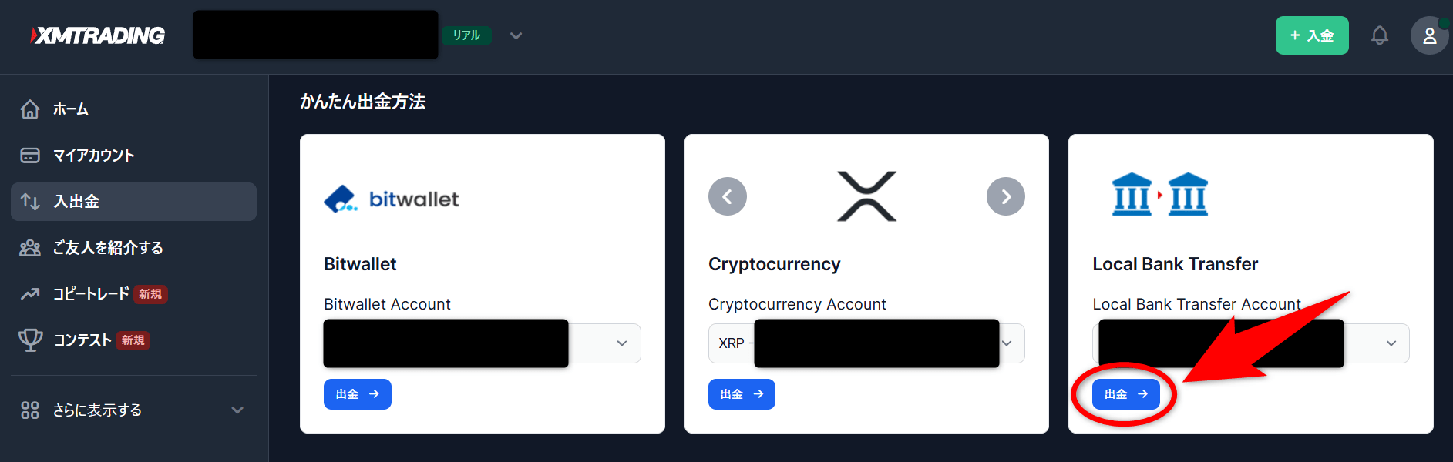Viewport: 1453px width, 462px height.
Task: Open the Bitwallet Account dropdown
Action: [x=483, y=343]
